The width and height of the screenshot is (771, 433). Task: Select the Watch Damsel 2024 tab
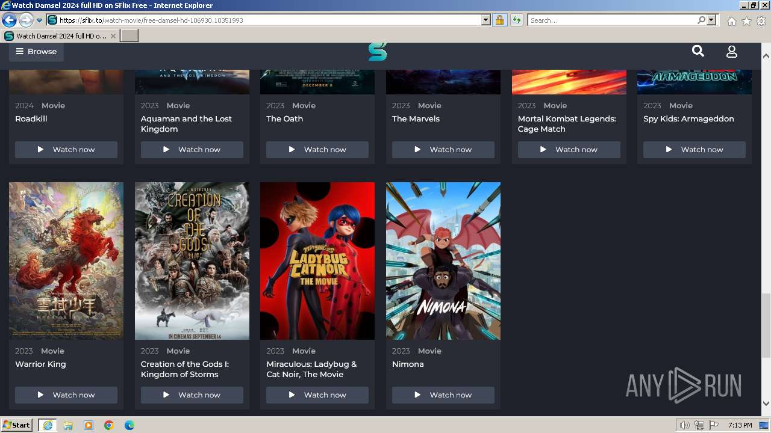click(60, 35)
